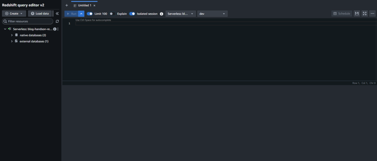
Task: Click the Row 1, Col 1 status text
Action: [364, 83]
